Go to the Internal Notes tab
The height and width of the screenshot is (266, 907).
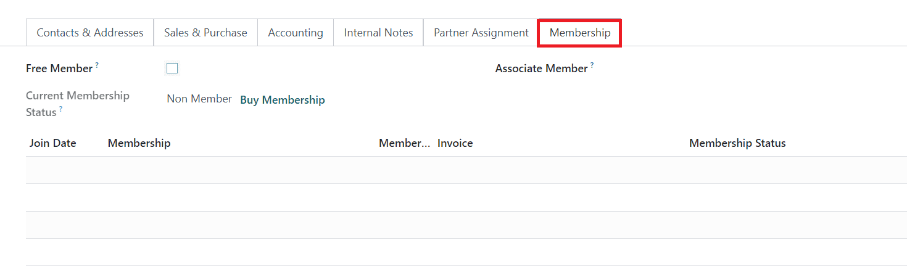click(x=378, y=33)
